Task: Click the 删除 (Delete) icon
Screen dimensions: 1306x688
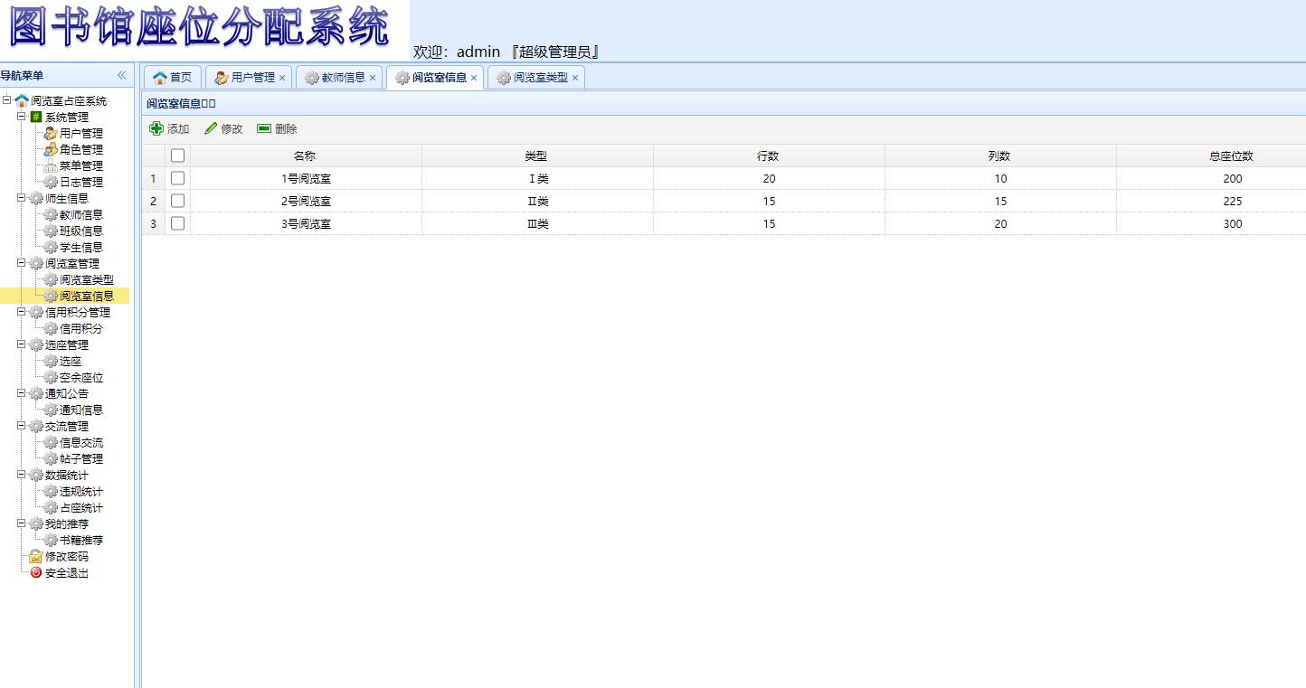Action: click(263, 128)
